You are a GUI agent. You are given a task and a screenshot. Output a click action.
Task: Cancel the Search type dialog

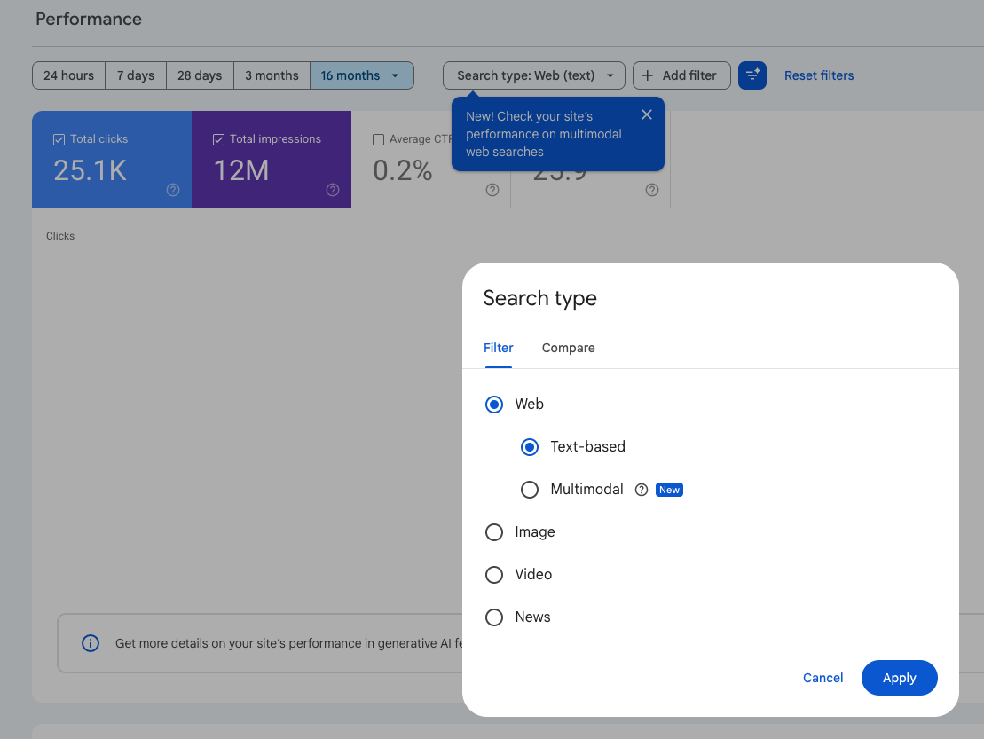point(823,678)
